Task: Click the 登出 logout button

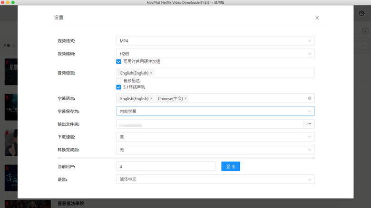Action: [231, 166]
